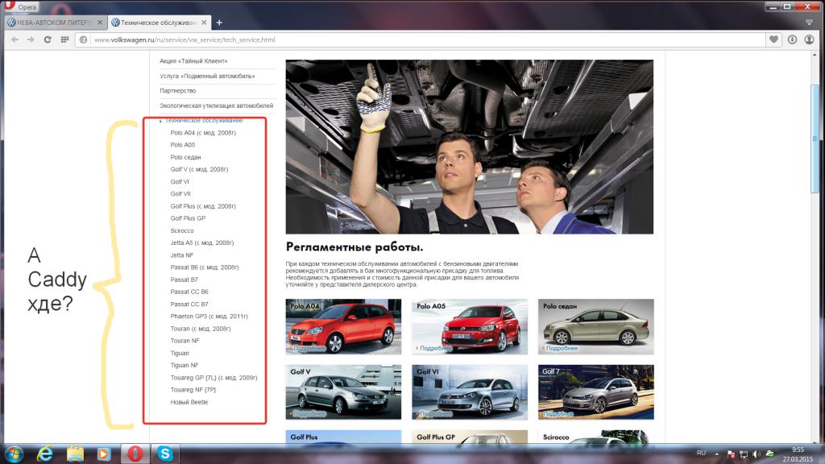Go to Партнерство section
Viewport: 825px width, 464px height.
pyautogui.click(x=178, y=90)
